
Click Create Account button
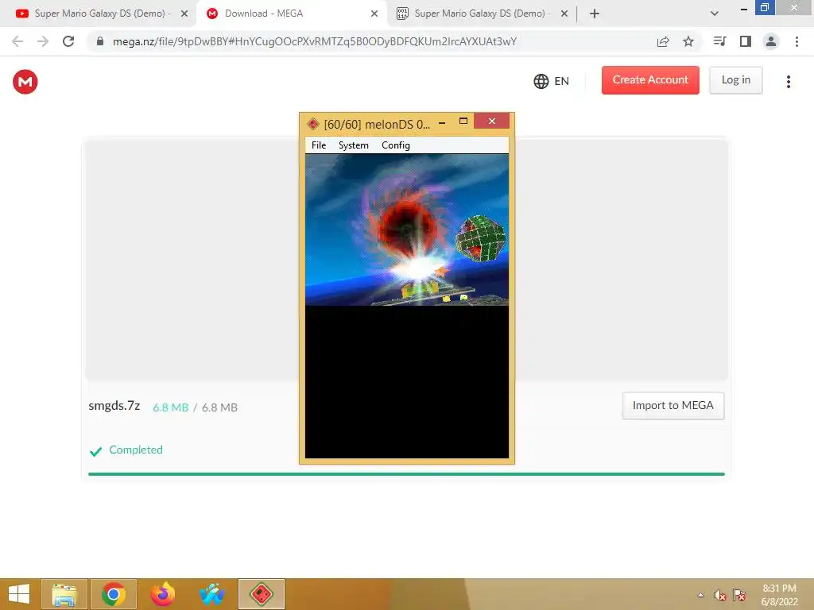point(650,80)
